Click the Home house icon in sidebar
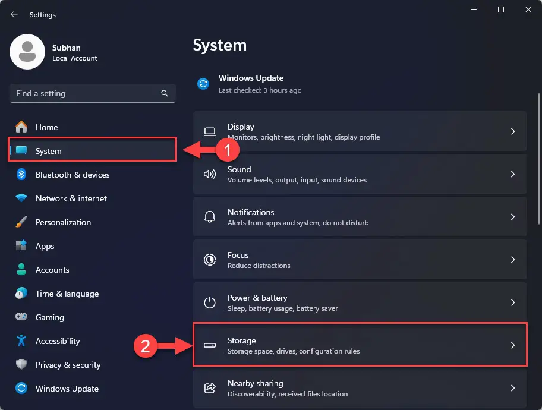This screenshot has width=542, height=410. pyautogui.click(x=21, y=127)
